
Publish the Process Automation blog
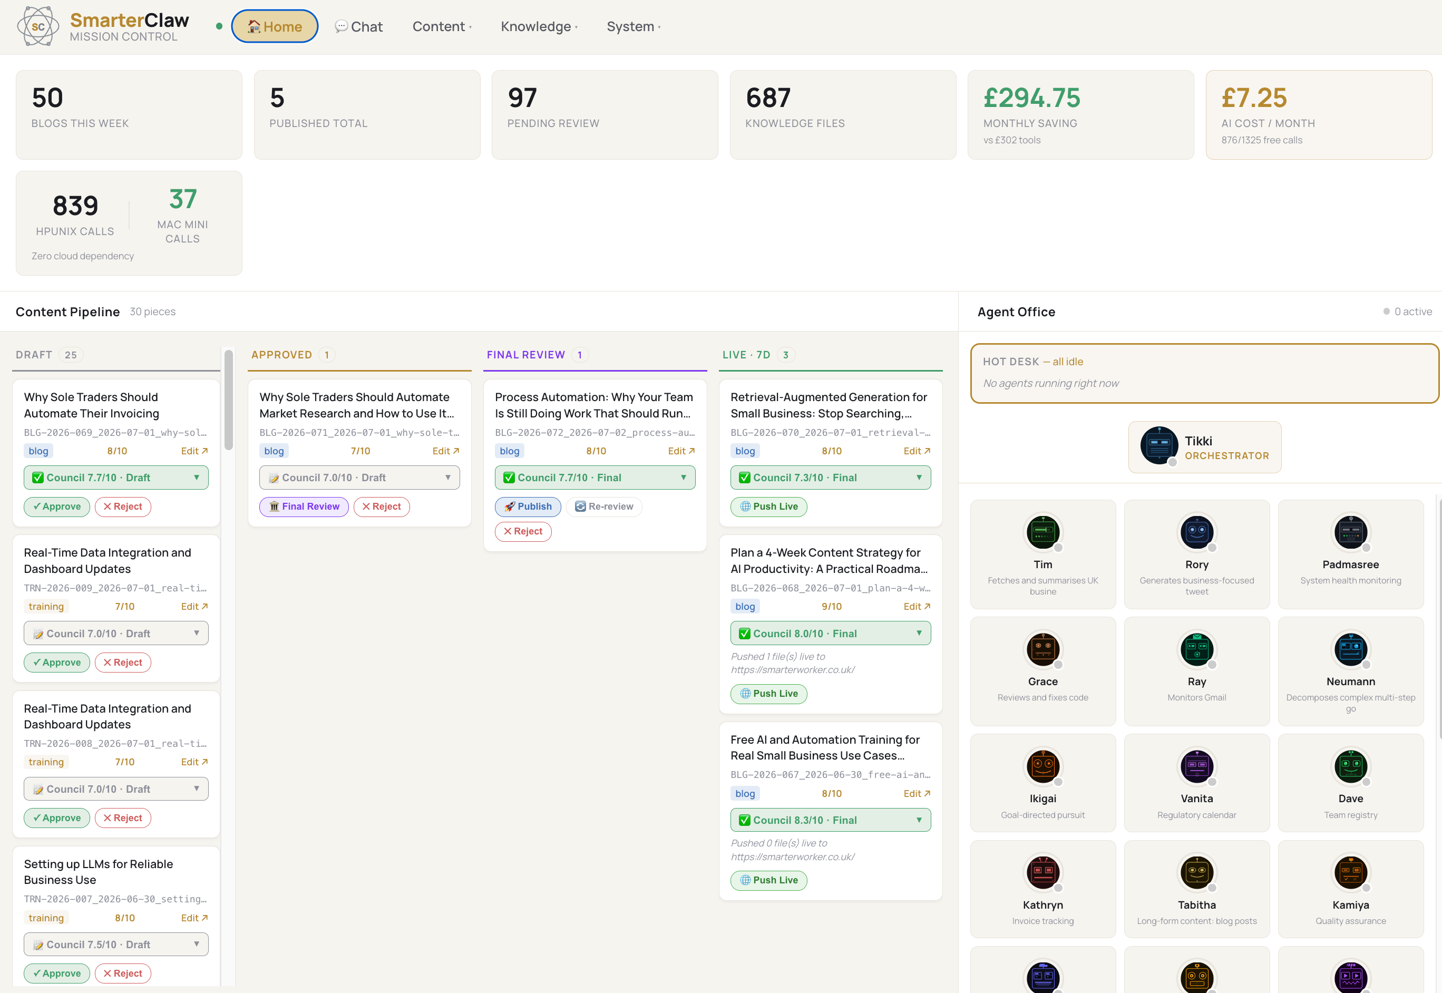(x=528, y=507)
